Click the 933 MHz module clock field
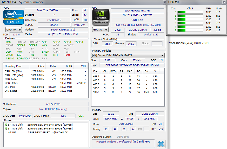The height and width of the screenshot is (149, 227). tap(138, 60)
